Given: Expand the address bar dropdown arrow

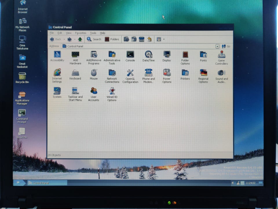Looking at the screenshot, I should [217, 46].
